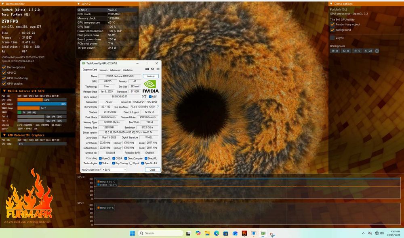
Task: Click the GPU-Z green card taskbar icon
Action: pyautogui.click(x=263, y=233)
